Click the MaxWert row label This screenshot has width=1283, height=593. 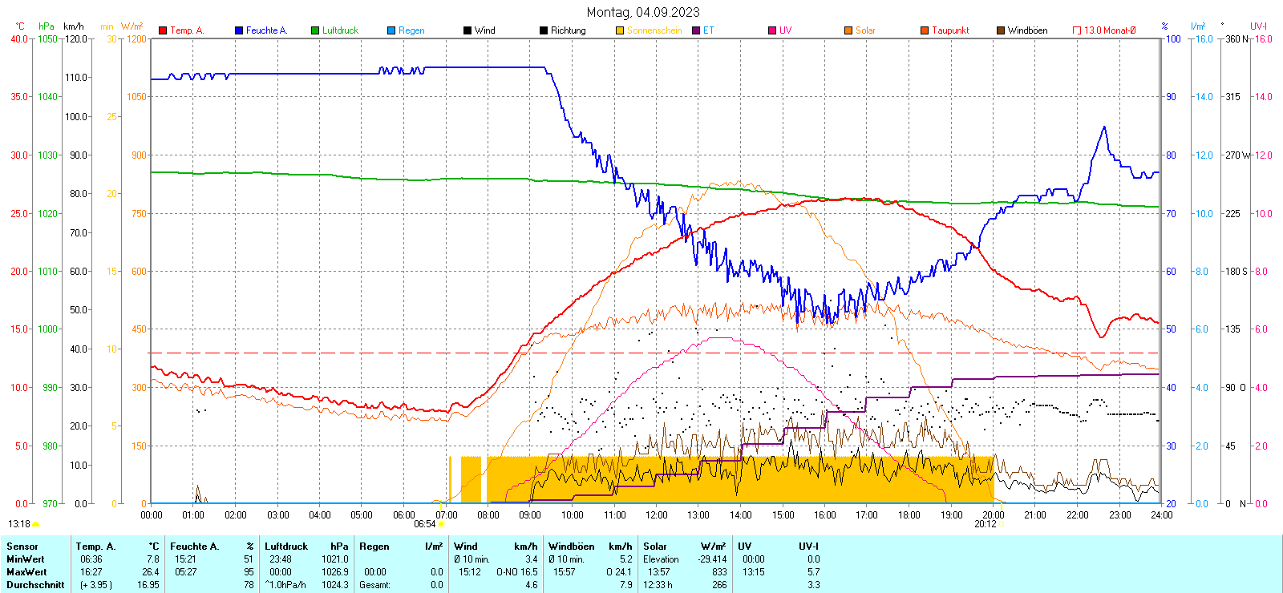[26, 572]
